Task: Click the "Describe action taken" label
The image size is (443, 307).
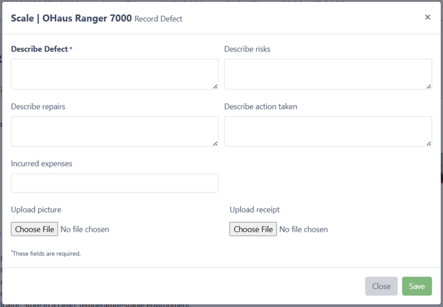Action: 261,107
